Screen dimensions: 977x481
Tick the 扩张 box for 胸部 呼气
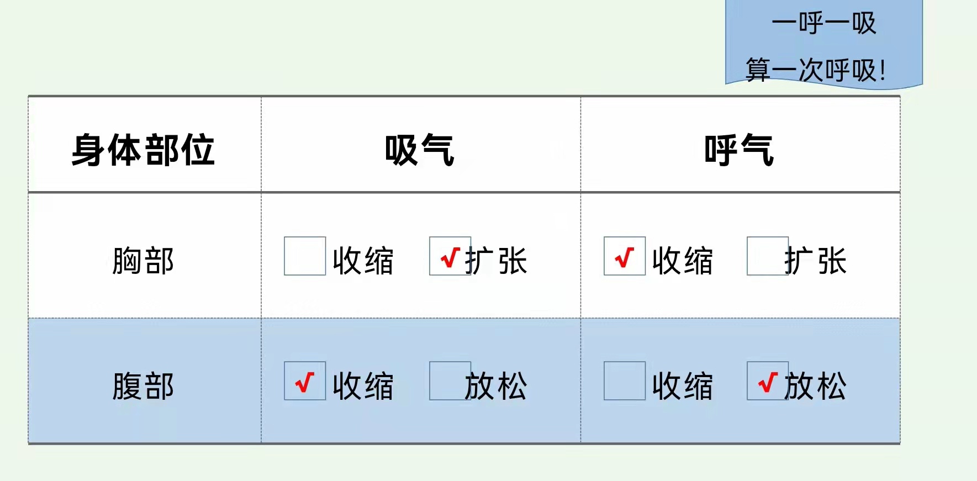click(768, 256)
